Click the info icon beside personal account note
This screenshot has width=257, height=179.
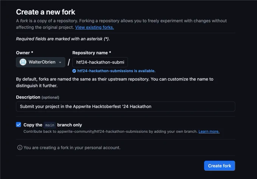click(20, 147)
